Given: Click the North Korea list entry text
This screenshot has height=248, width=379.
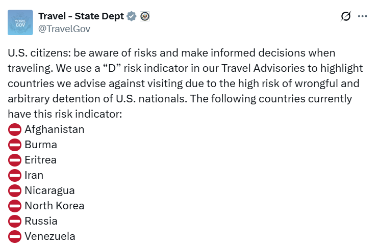Looking at the screenshot, I should pyautogui.click(x=54, y=206).
